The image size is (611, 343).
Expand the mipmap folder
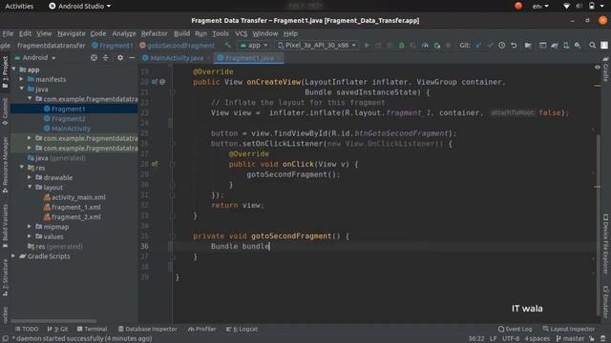[x=30, y=227]
